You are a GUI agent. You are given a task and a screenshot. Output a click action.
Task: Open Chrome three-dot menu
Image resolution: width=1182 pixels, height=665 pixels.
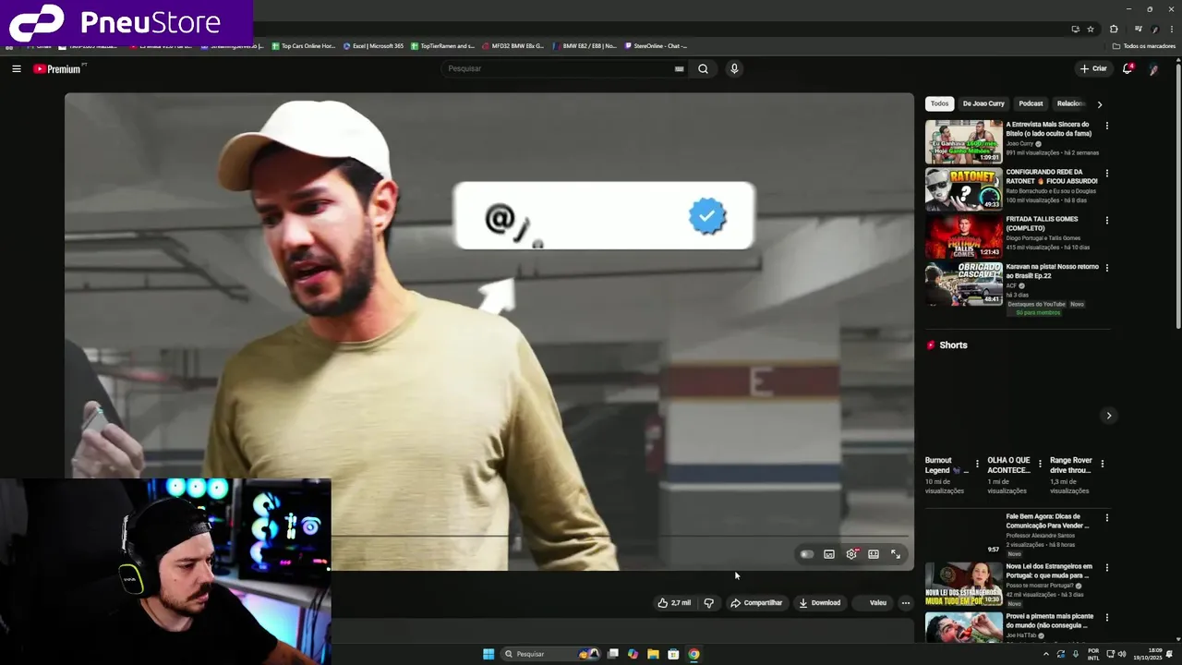1170,30
